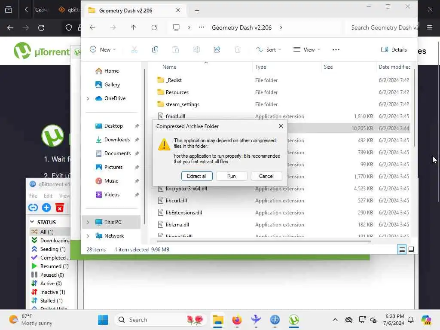
Task: Select Paused (0) filter in qBittorrent
Action: coord(50,275)
